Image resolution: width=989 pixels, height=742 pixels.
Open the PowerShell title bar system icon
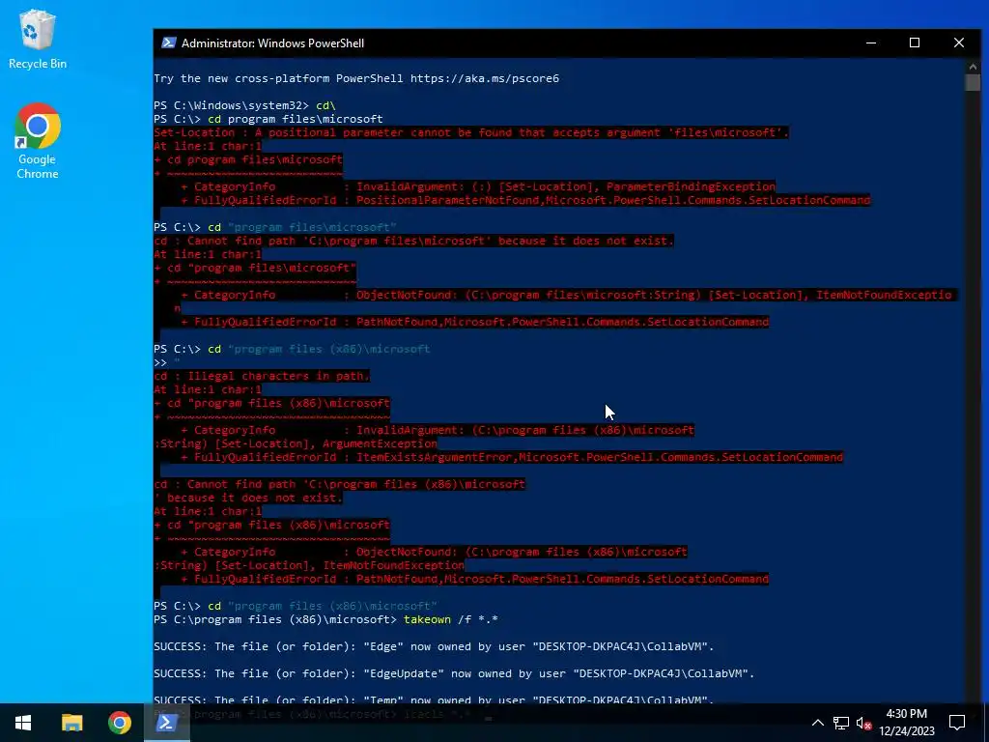(168, 43)
